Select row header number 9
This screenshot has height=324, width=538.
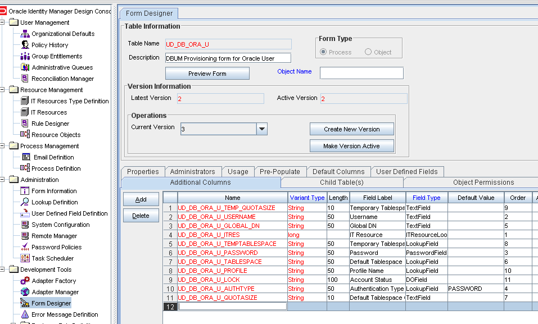tap(170, 280)
